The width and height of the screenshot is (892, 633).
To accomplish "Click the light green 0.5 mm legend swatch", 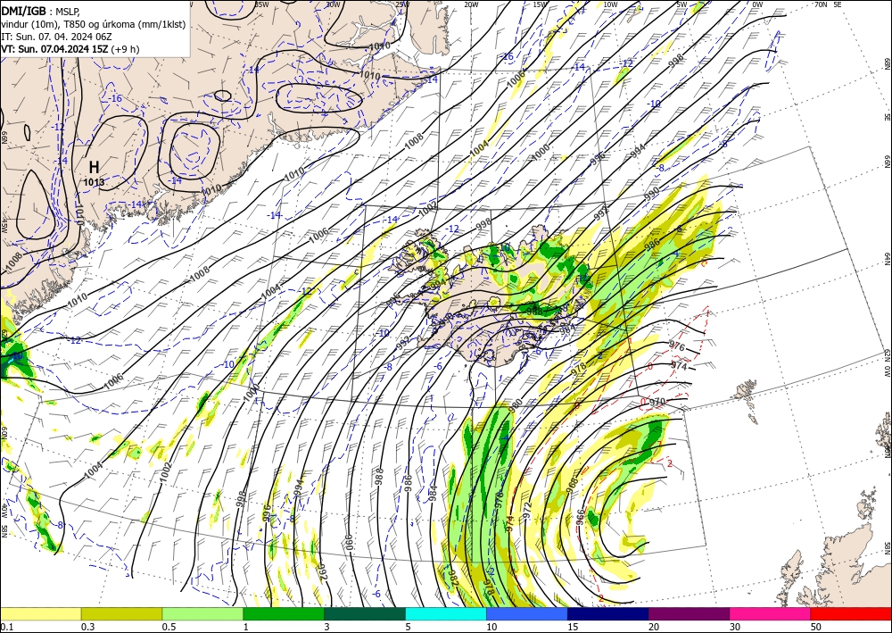I will [202, 613].
